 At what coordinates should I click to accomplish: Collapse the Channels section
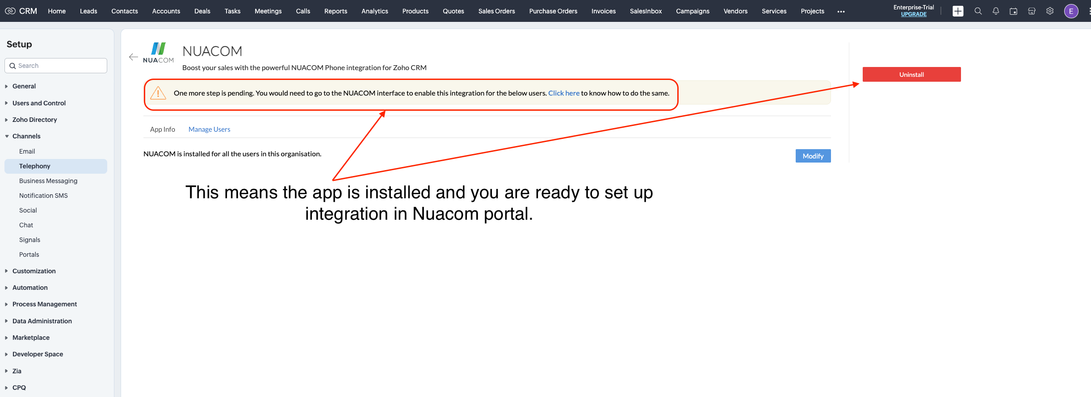7,136
